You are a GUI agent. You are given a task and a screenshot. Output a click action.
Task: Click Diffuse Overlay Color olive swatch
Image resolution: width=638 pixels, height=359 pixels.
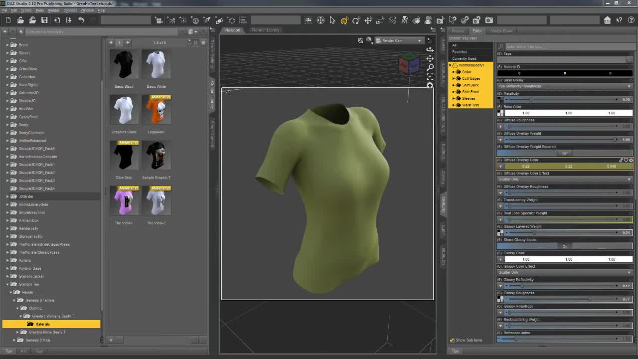coord(569,167)
